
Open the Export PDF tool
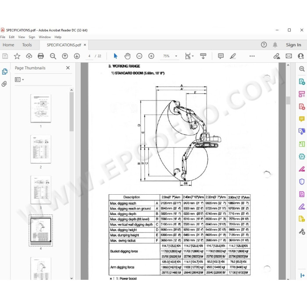pos(302,82)
